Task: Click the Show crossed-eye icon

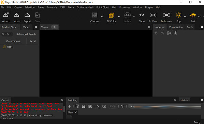Action: tap(142, 15)
